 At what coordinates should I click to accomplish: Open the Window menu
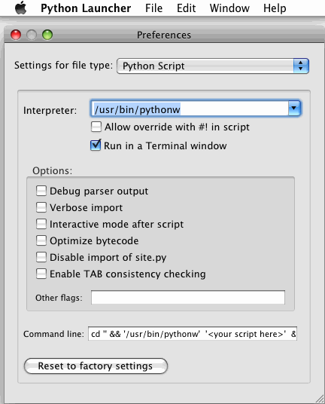click(x=229, y=8)
